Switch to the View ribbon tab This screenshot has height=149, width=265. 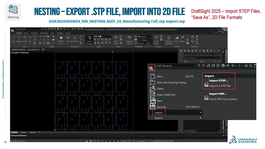52,33
